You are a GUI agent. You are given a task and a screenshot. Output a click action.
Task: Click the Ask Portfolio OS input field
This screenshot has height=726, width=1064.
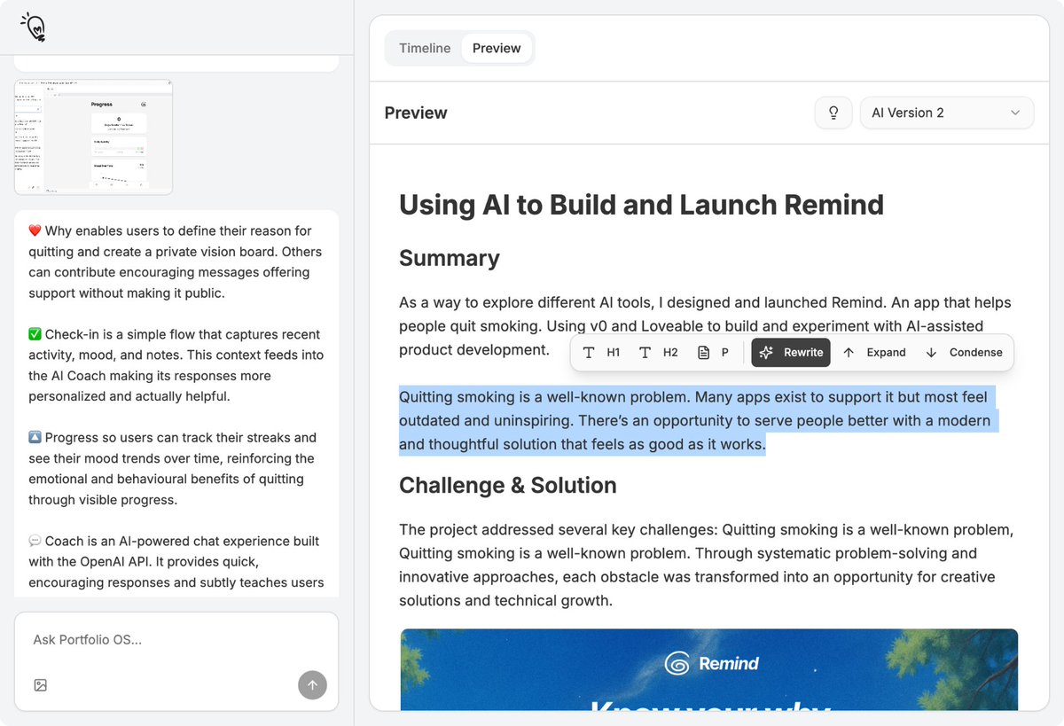[x=176, y=640]
